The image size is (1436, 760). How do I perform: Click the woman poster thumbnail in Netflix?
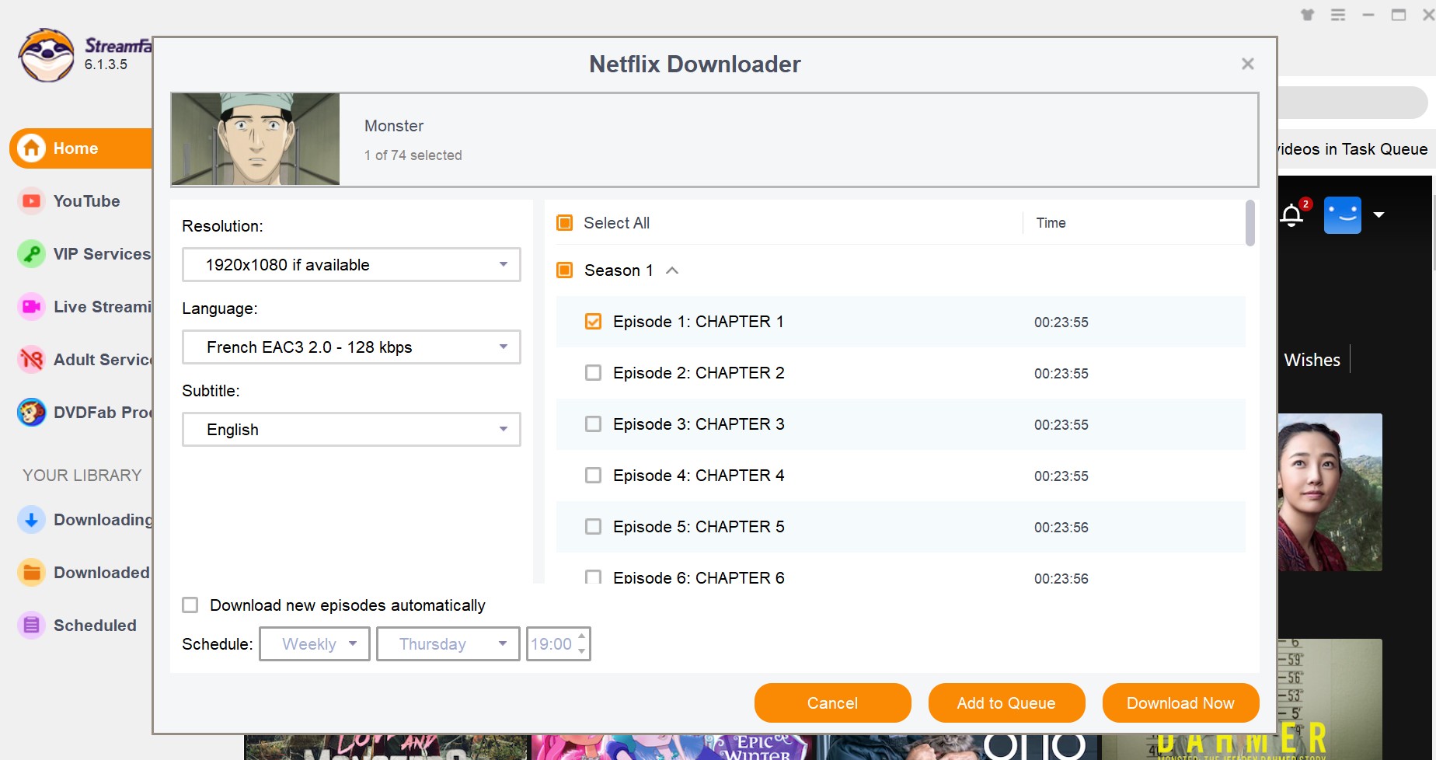click(1330, 492)
